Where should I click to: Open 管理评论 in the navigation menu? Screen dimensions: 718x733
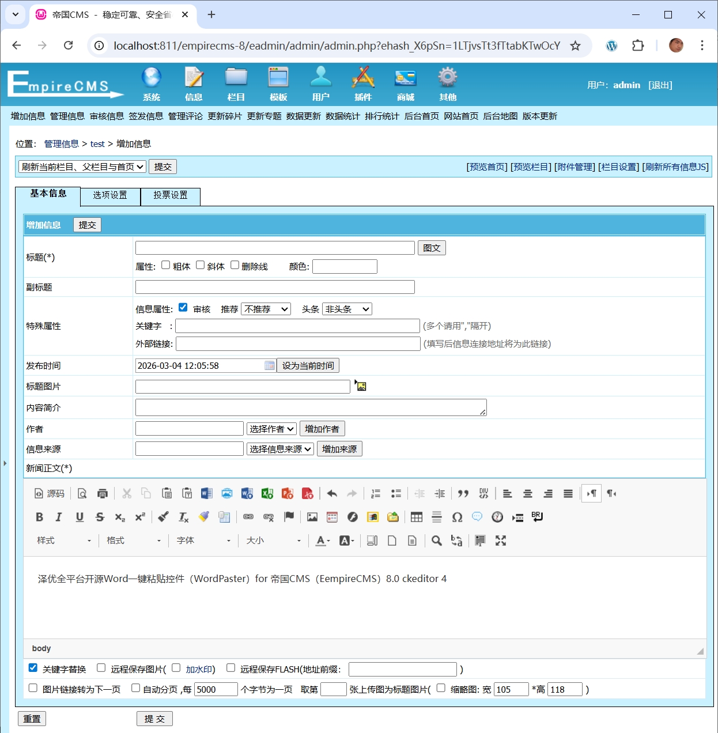tap(185, 116)
